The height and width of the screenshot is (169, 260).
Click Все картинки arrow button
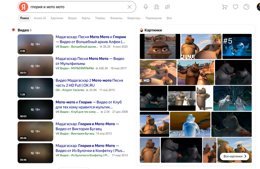(x=234, y=156)
